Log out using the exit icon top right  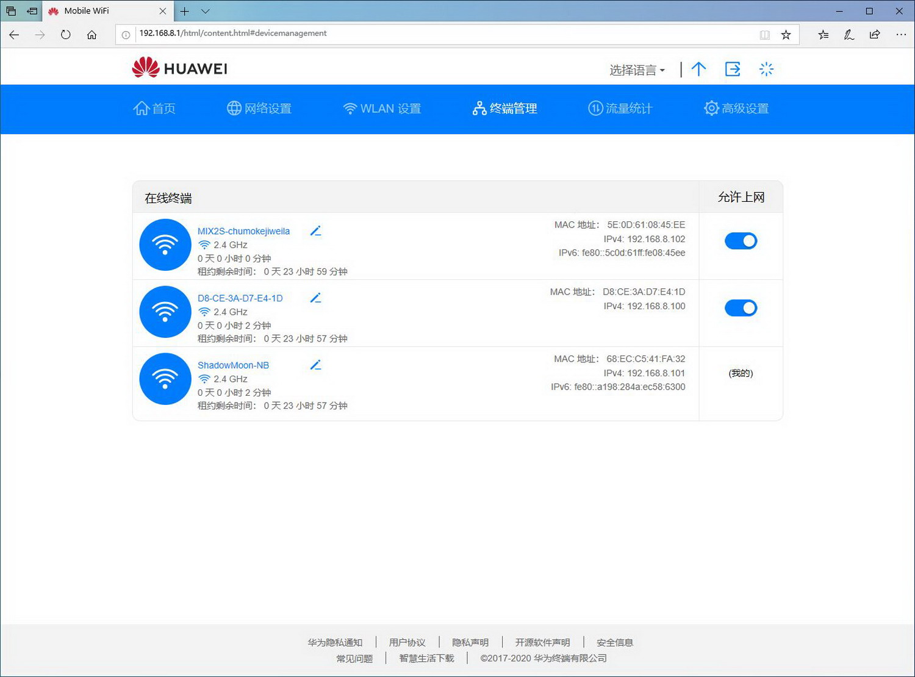click(x=733, y=69)
